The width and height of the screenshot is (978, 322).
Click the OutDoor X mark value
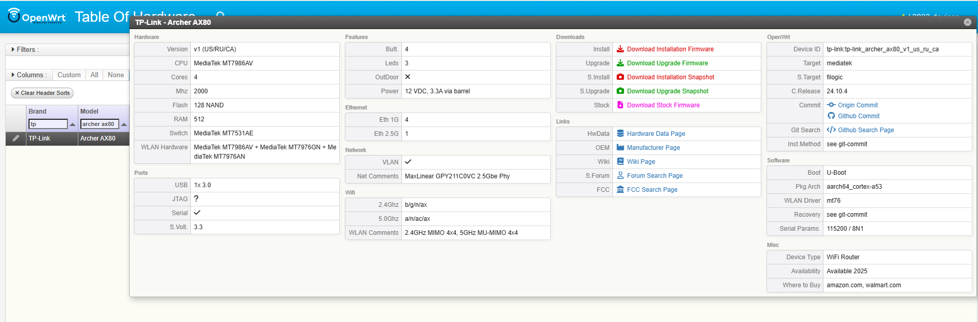tap(408, 77)
